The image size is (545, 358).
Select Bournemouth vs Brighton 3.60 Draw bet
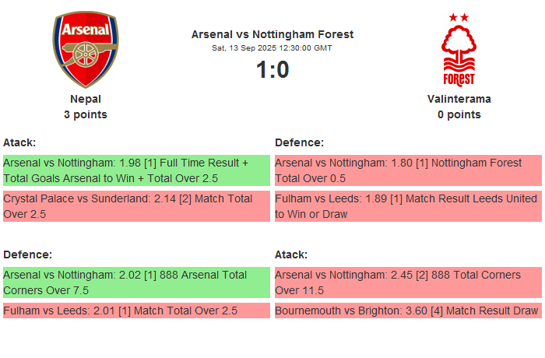[x=408, y=311]
